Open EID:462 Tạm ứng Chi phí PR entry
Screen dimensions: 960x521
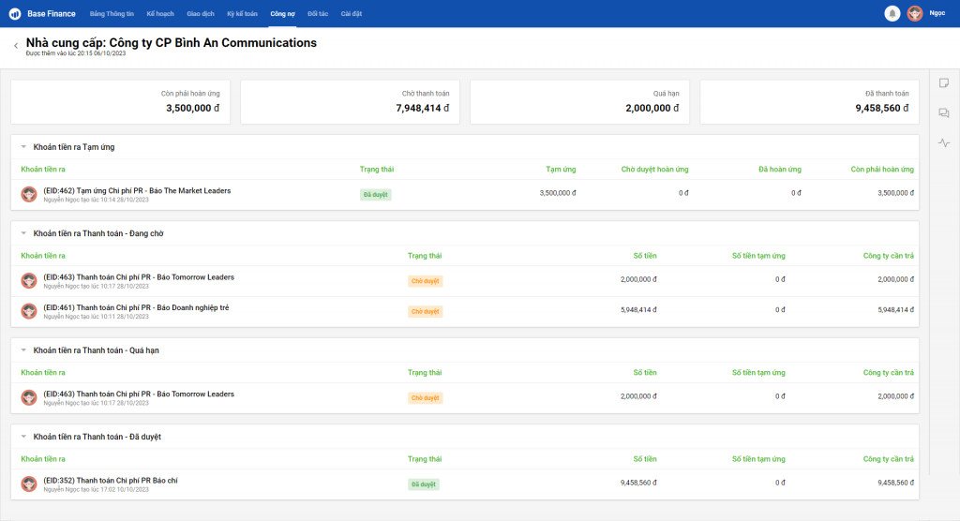tap(137, 191)
